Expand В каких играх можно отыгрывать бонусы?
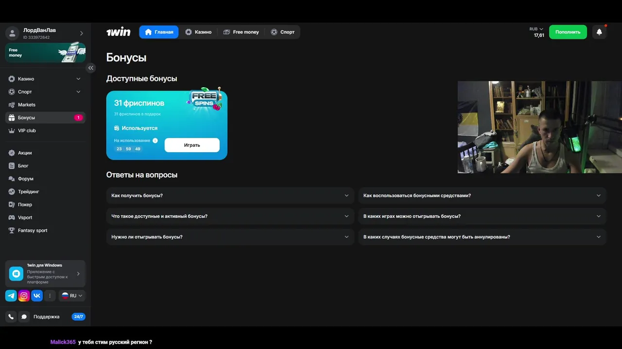This screenshot has width=622, height=349. coord(483,216)
